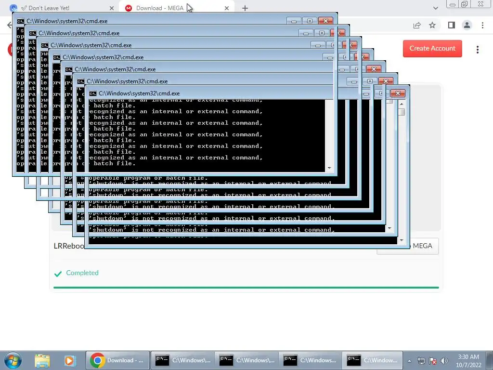Expand Chrome's tab search chevron

tap(435, 8)
